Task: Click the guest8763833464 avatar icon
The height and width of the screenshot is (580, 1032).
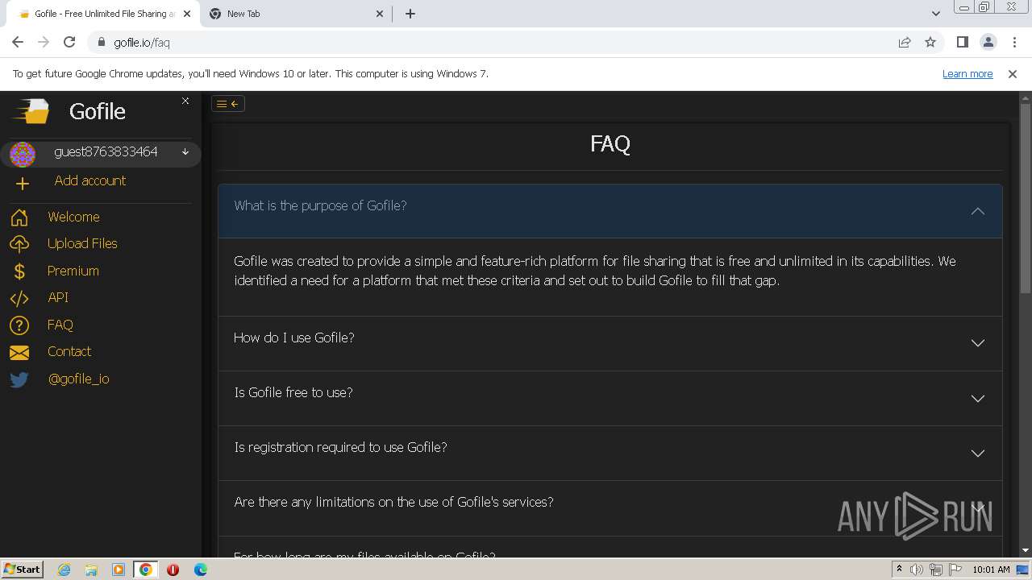Action: click(23, 153)
